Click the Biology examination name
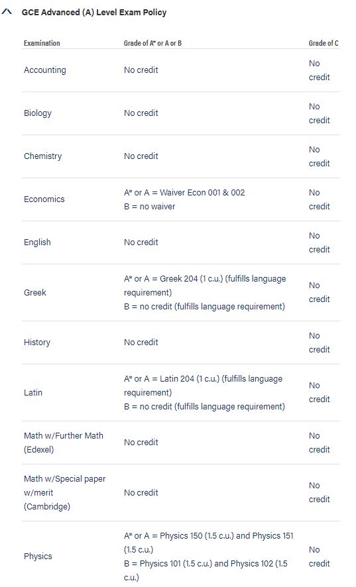The height and width of the screenshot is (587, 356). click(38, 113)
